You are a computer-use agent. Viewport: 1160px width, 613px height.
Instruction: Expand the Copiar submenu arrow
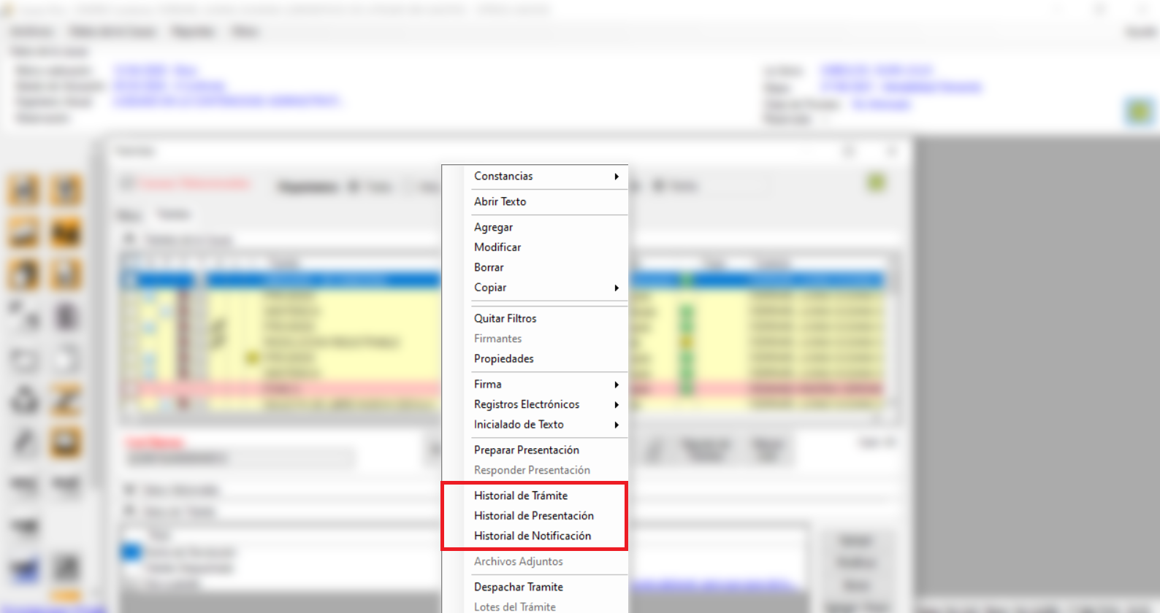[616, 288]
